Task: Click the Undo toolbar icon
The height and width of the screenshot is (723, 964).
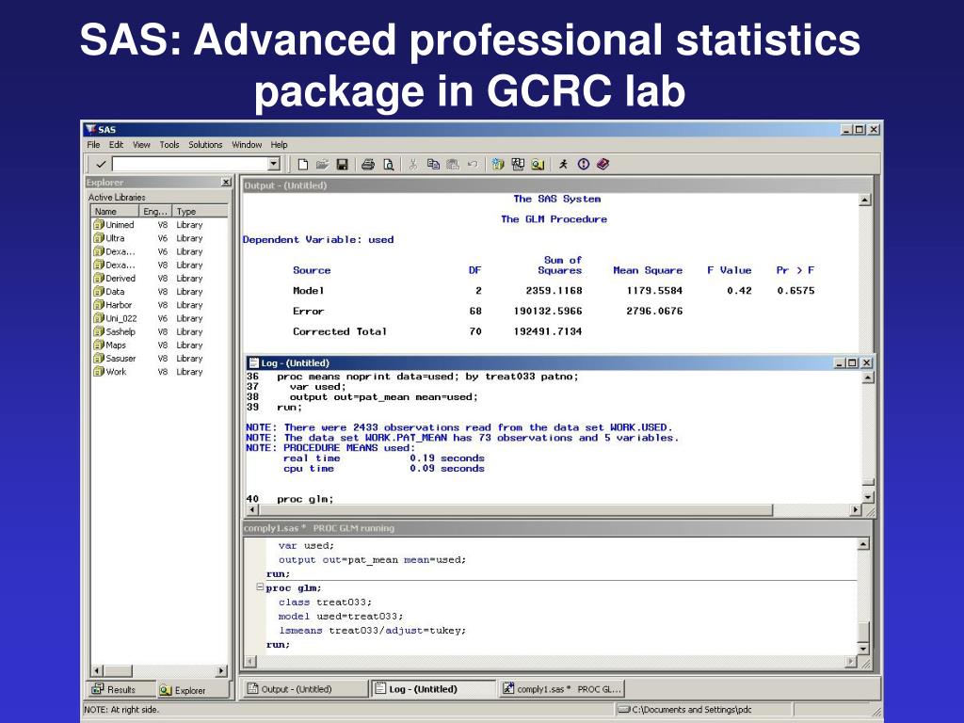Action: click(x=473, y=164)
